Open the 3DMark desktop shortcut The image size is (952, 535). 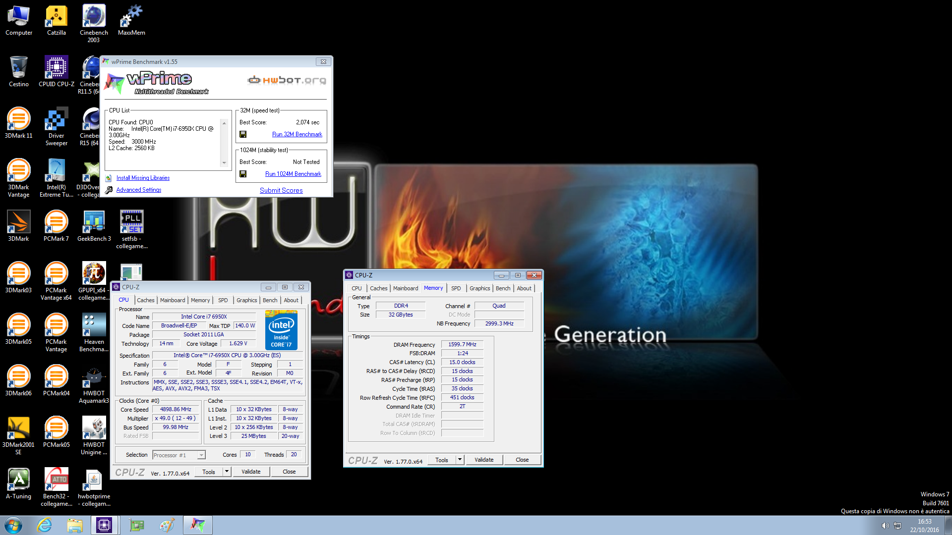coord(19,226)
